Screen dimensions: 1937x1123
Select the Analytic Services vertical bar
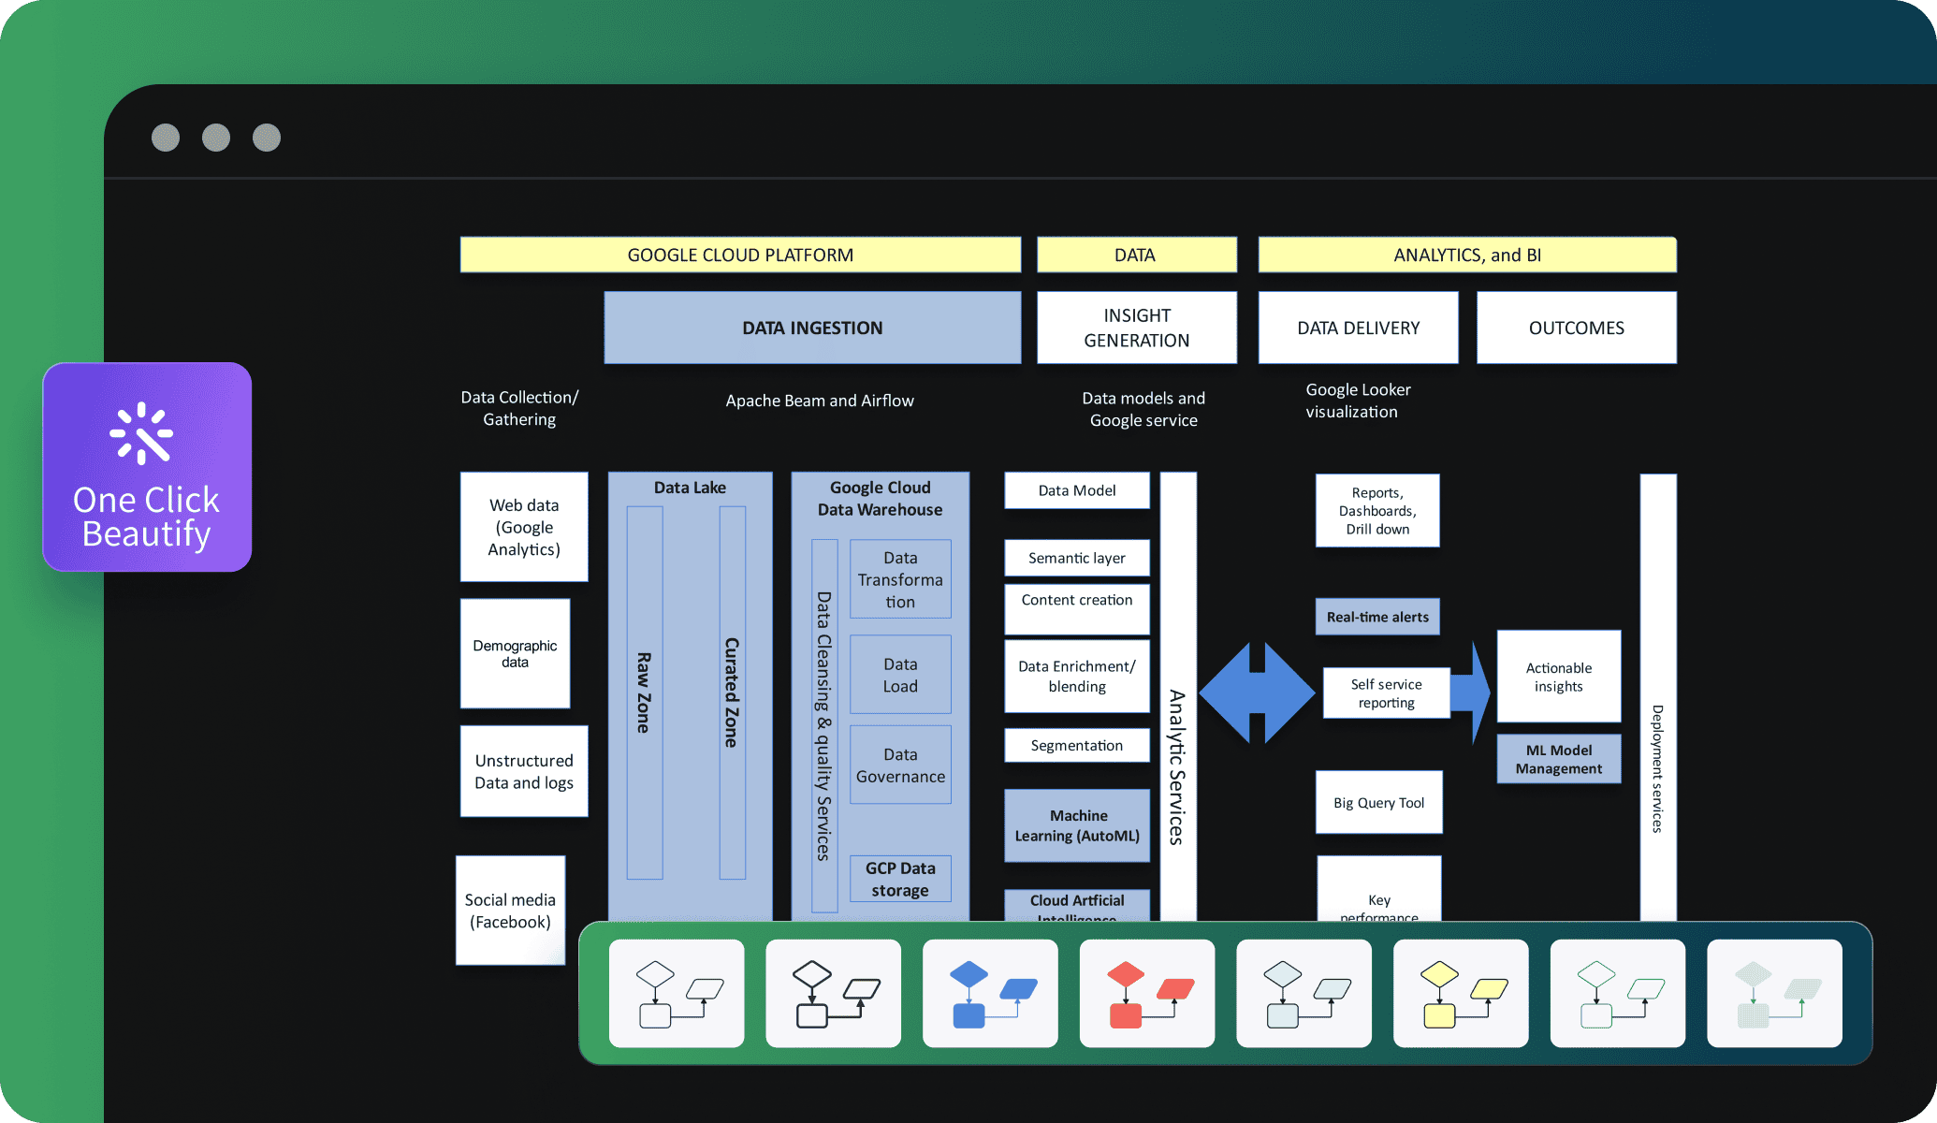1178,696
